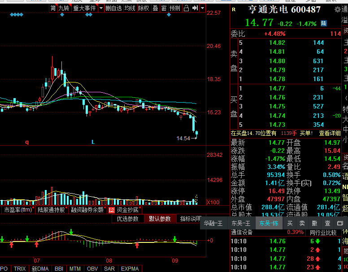Open the 预测 forecast tool

(175, 9)
